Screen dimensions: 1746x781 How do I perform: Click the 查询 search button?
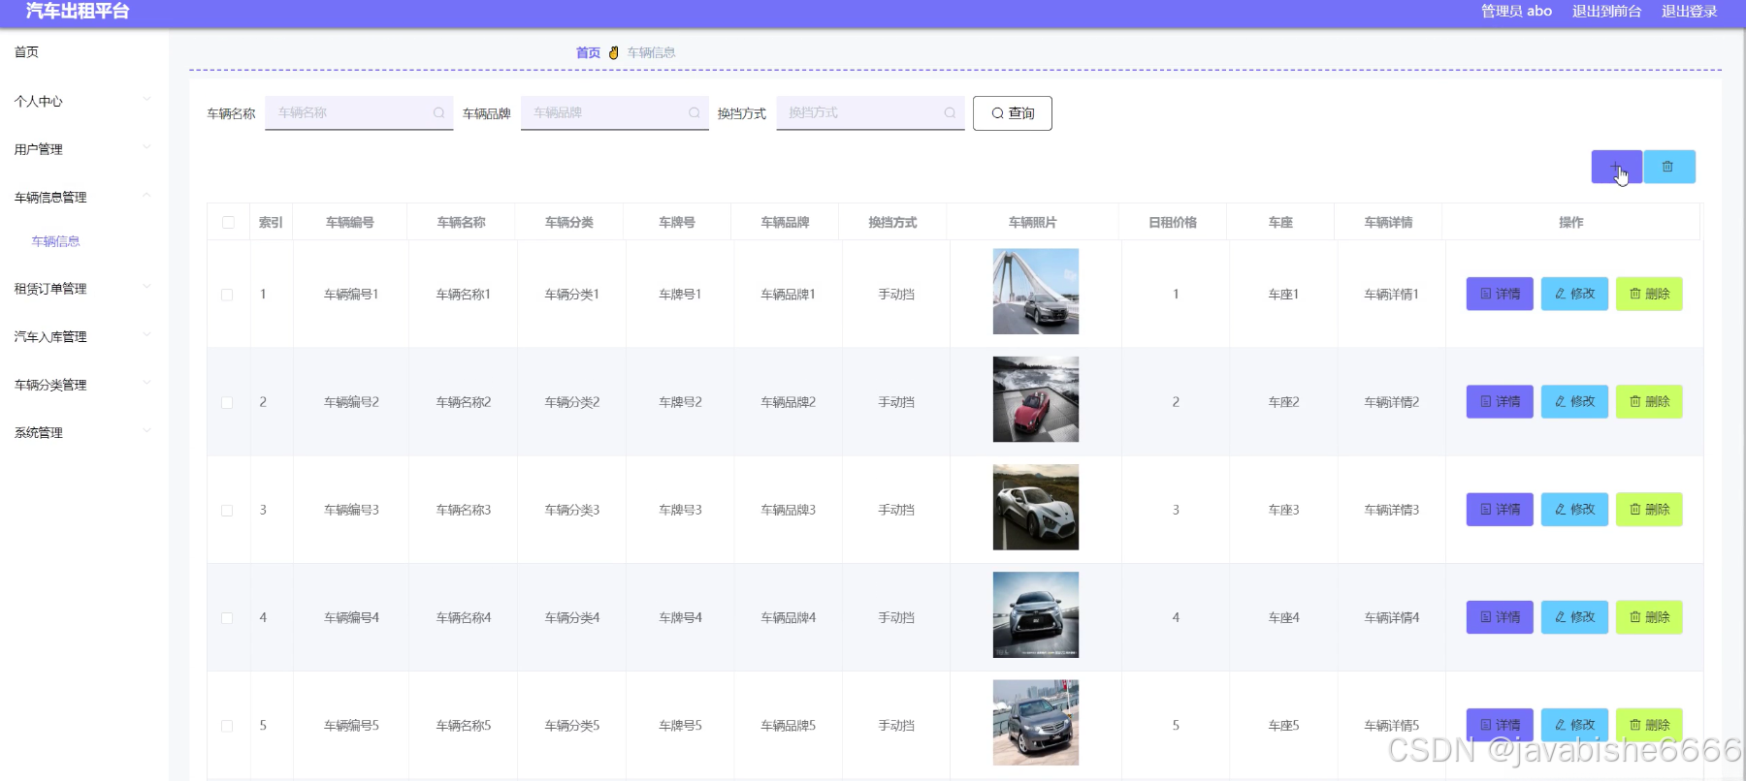coord(1013,113)
